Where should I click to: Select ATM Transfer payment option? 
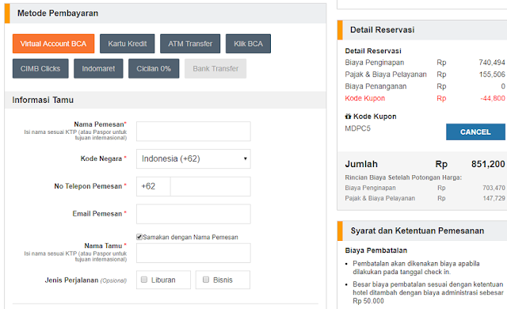[x=190, y=44]
